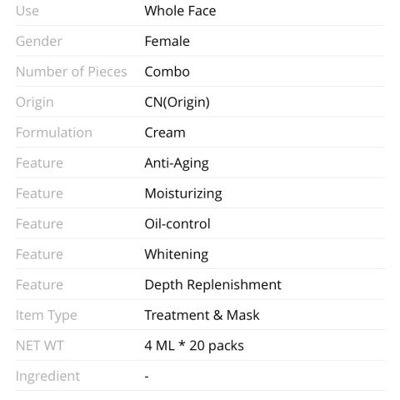Select the 'Female' gender value
The image size is (400, 400).
[167, 42]
